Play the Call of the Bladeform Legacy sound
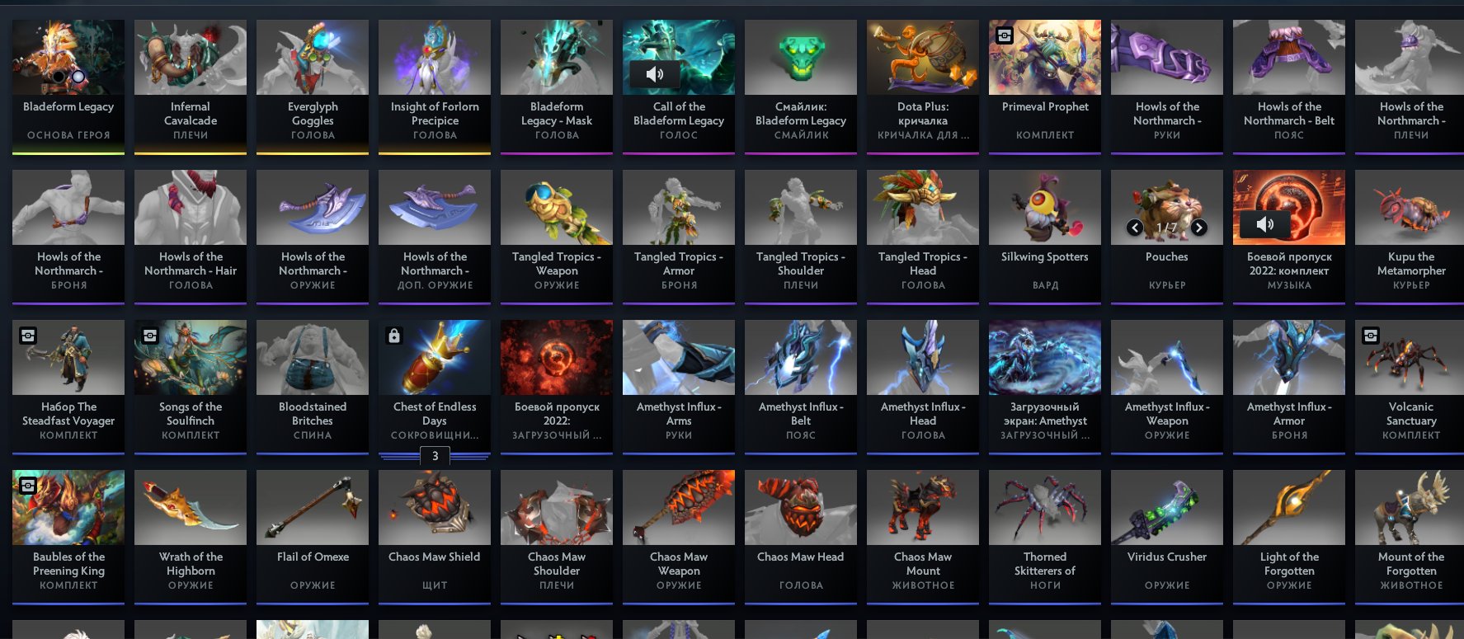This screenshot has height=639, width=1464. tap(654, 74)
